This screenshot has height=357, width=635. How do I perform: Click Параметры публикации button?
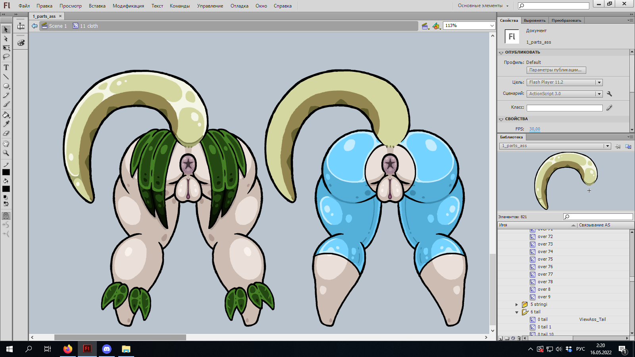tap(556, 70)
